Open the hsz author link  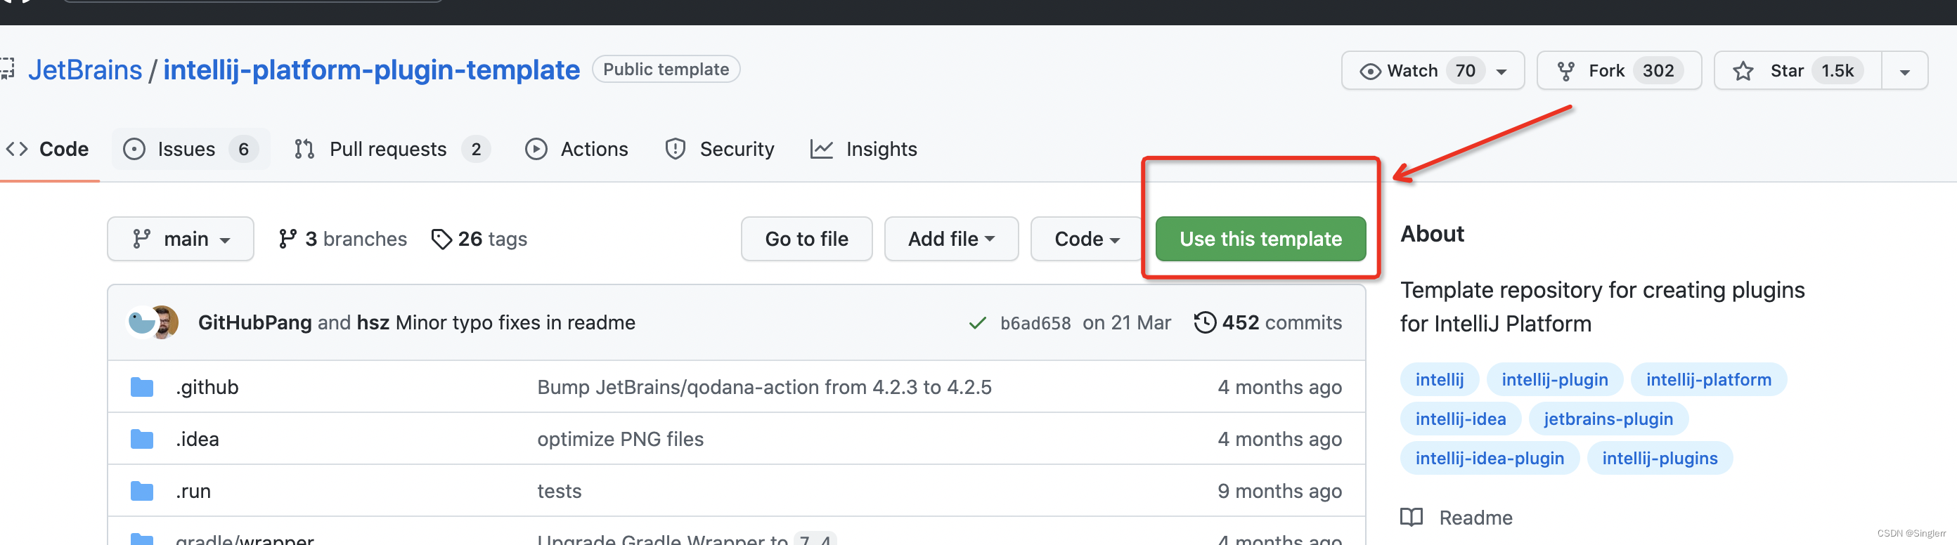(373, 322)
